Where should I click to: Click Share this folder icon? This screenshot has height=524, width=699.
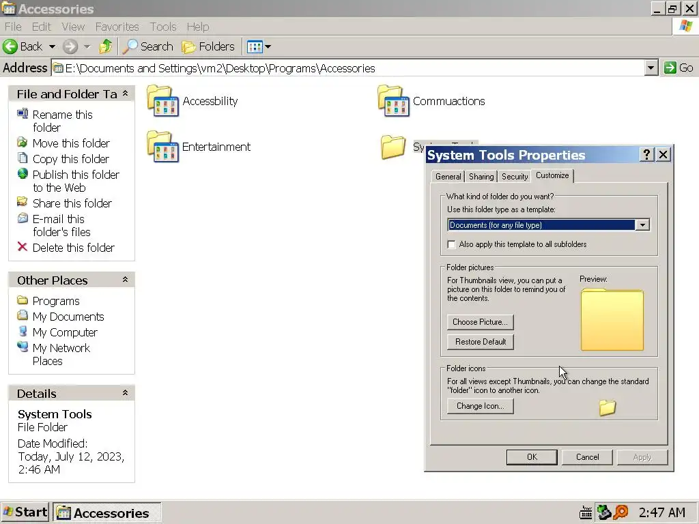[x=23, y=202]
